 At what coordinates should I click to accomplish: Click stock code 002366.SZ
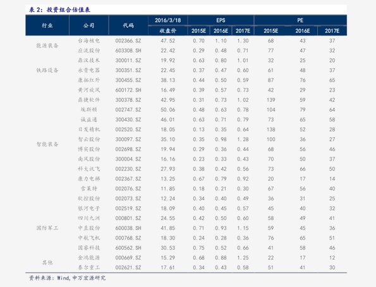[x=128, y=41]
